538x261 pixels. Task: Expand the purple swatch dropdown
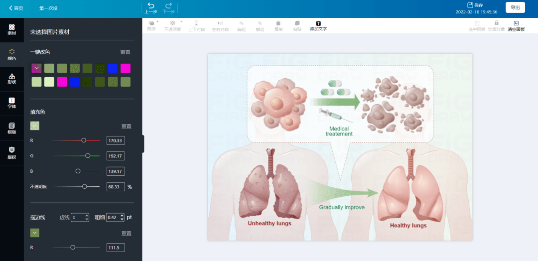36,68
